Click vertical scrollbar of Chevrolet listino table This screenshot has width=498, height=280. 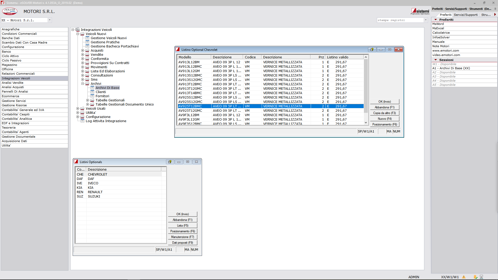click(366, 86)
